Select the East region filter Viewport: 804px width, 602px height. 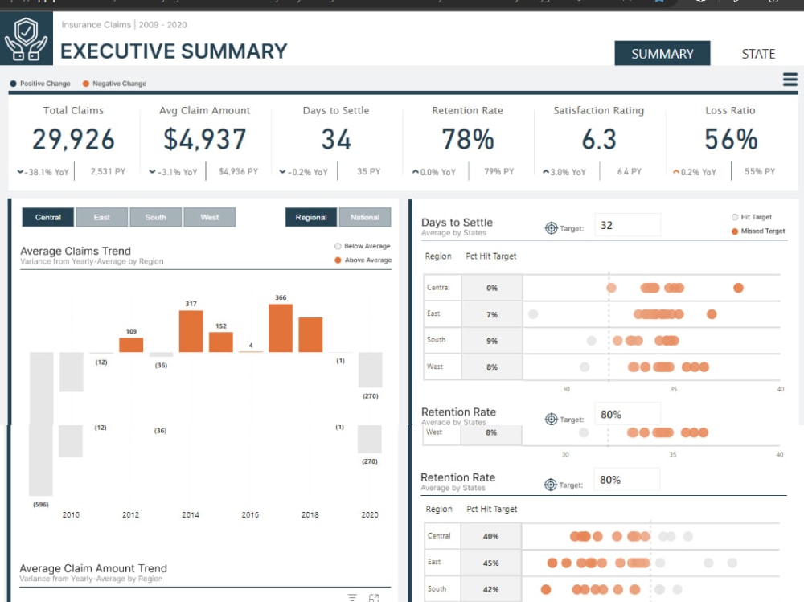point(101,217)
